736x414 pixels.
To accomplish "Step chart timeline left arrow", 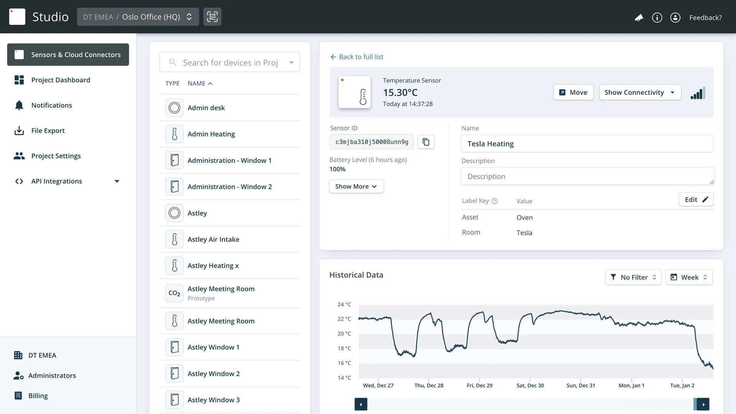I will pyautogui.click(x=361, y=404).
